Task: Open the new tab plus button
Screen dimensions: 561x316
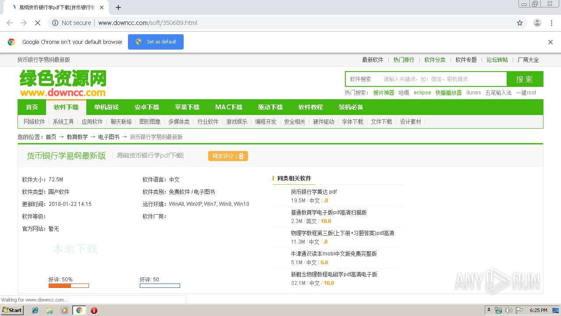Action: click(118, 7)
